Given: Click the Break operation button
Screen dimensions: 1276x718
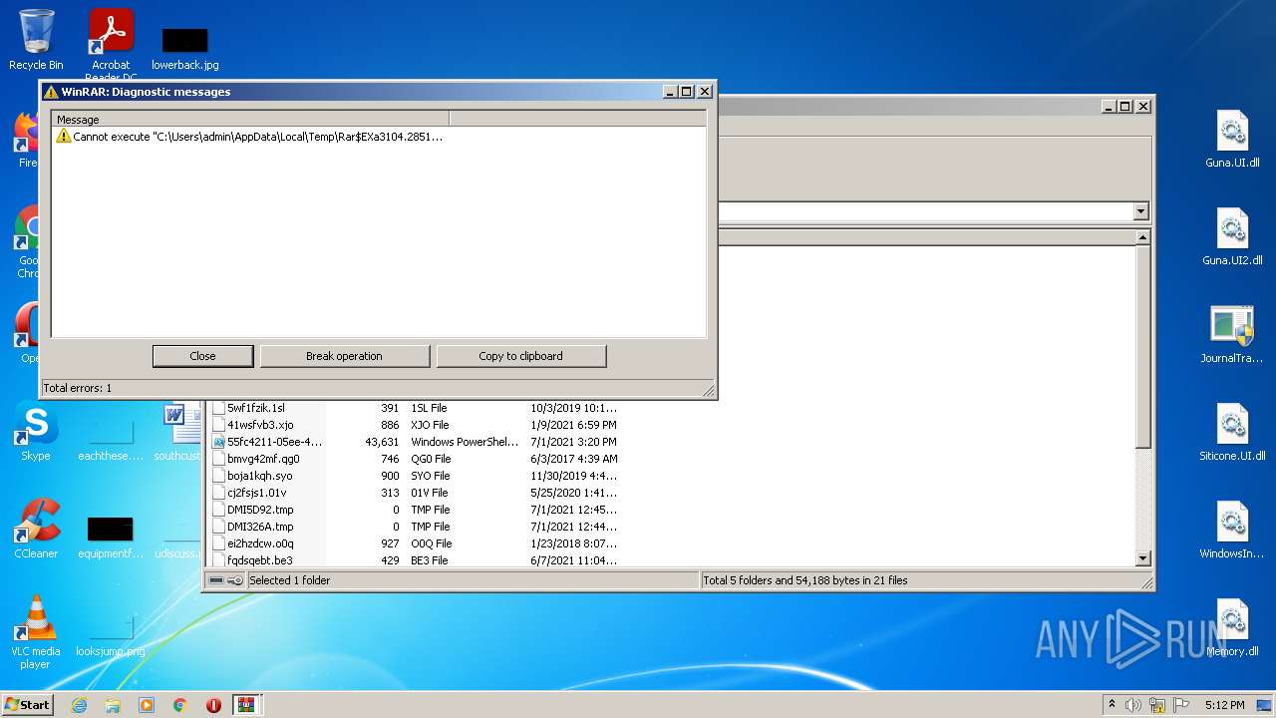Looking at the screenshot, I should pos(344,356).
